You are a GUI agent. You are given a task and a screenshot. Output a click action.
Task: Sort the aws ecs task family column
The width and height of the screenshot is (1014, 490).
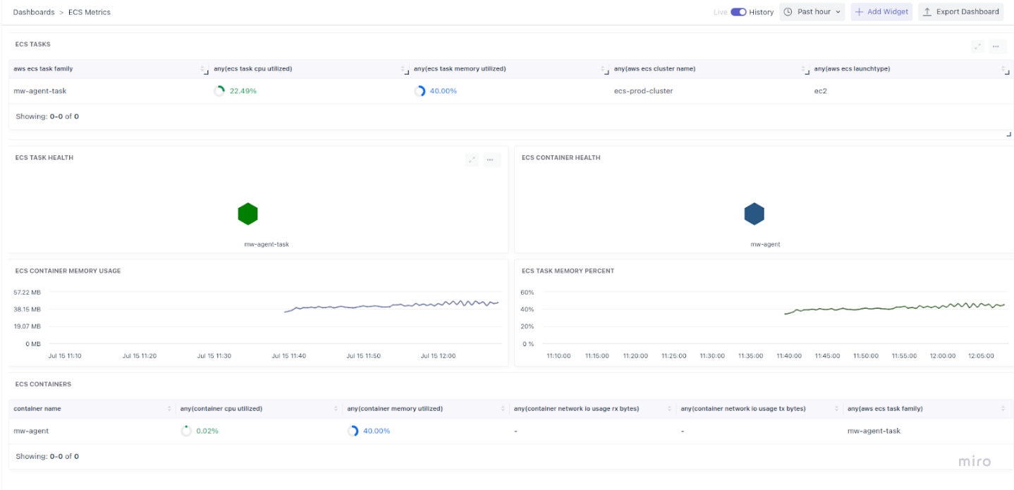click(x=202, y=68)
